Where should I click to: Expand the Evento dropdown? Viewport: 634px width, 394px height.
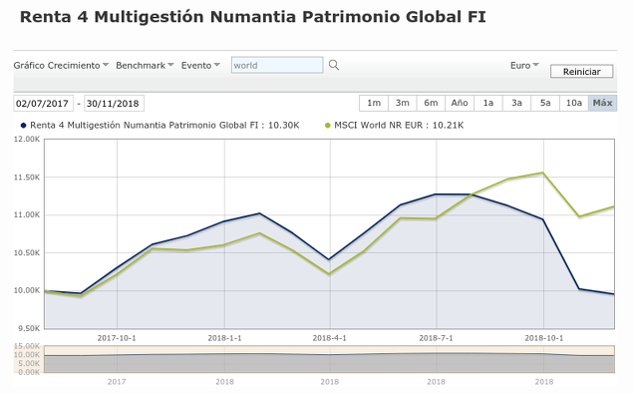200,65
